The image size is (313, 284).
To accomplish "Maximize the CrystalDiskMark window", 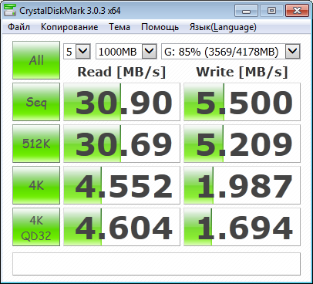I will (x=271, y=11).
